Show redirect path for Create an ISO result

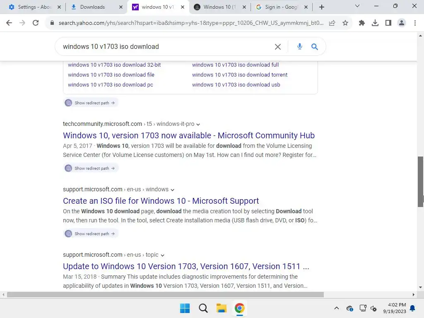click(x=91, y=234)
